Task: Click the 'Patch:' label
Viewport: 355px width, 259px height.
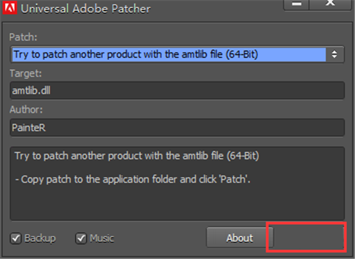Action: [23, 37]
